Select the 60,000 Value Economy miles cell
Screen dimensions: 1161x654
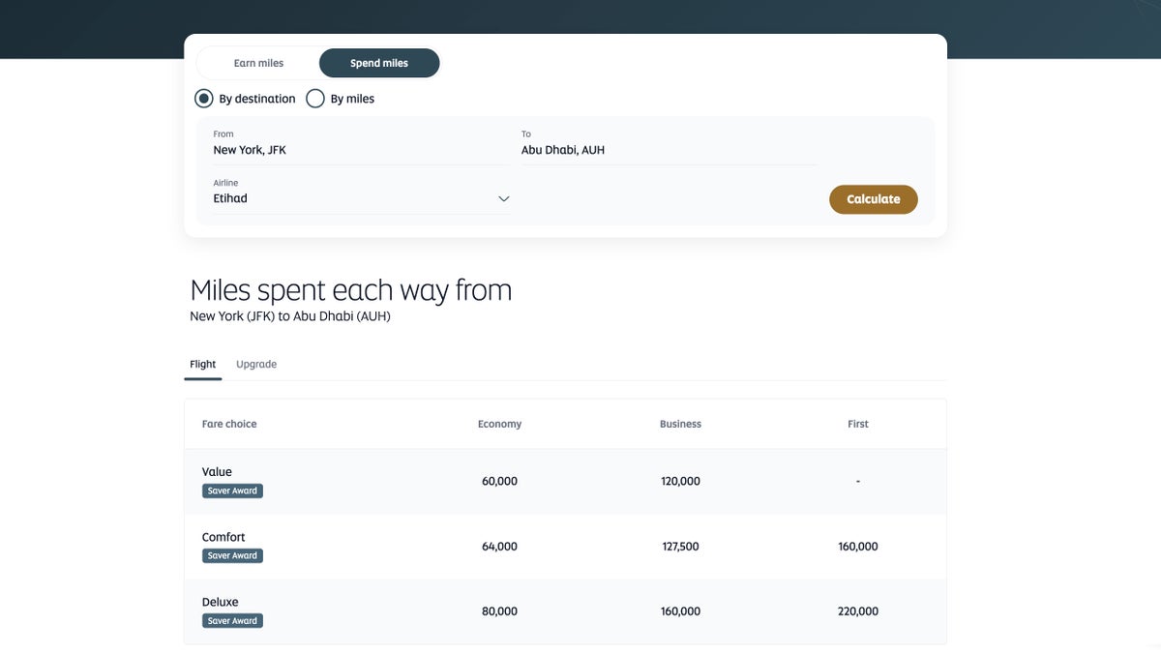(499, 481)
